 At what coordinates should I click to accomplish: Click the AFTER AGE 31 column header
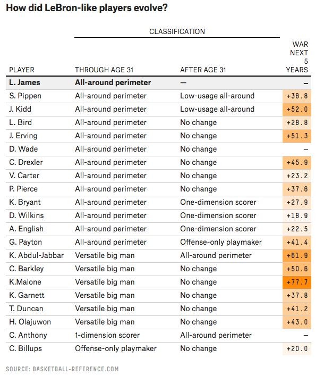coord(203,70)
